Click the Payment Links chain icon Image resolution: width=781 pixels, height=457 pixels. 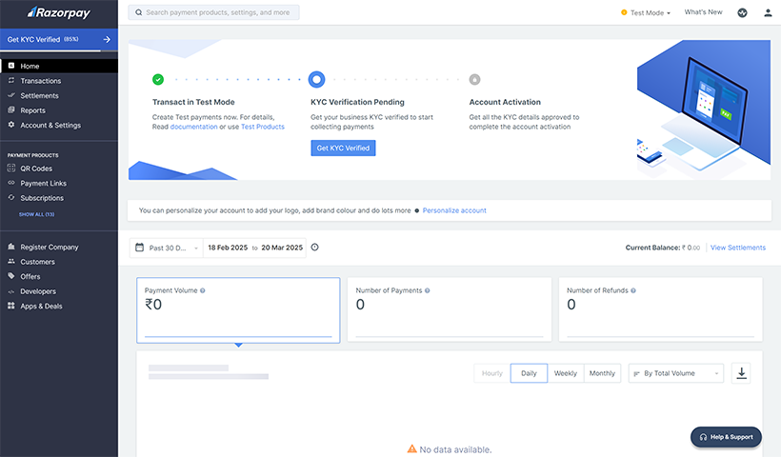[11, 183]
